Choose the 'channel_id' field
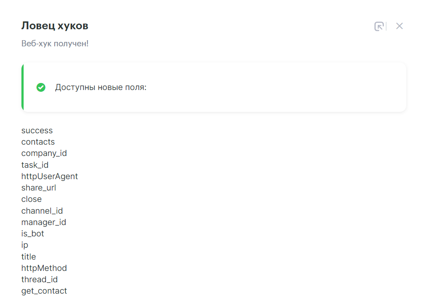The height and width of the screenshot is (298, 422). (42, 211)
